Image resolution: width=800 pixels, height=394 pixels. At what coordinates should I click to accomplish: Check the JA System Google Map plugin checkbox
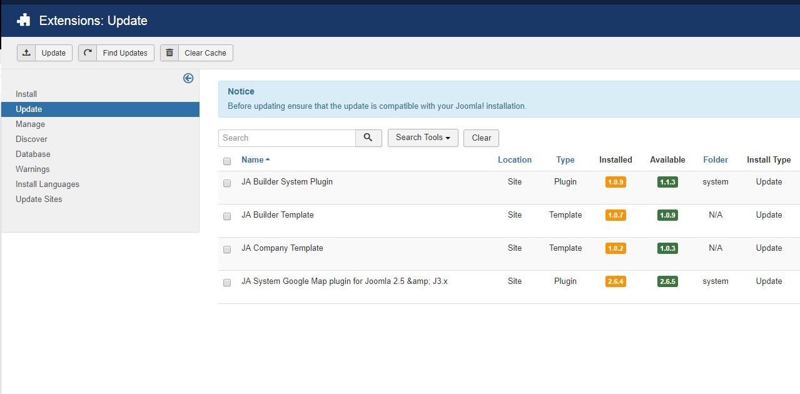click(x=227, y=282)
